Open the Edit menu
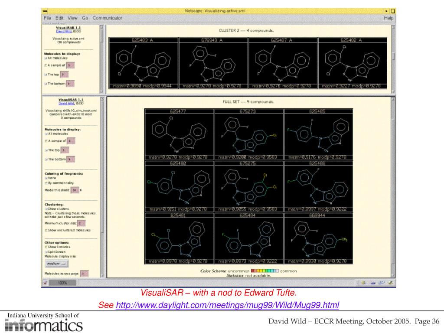Viewport: 444px width, 333px height. (x=59, y=18)
